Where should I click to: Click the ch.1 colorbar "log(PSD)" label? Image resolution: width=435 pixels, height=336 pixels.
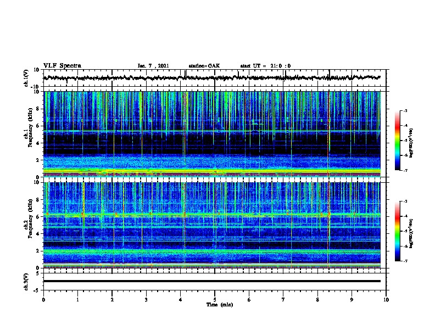[411, 143]
